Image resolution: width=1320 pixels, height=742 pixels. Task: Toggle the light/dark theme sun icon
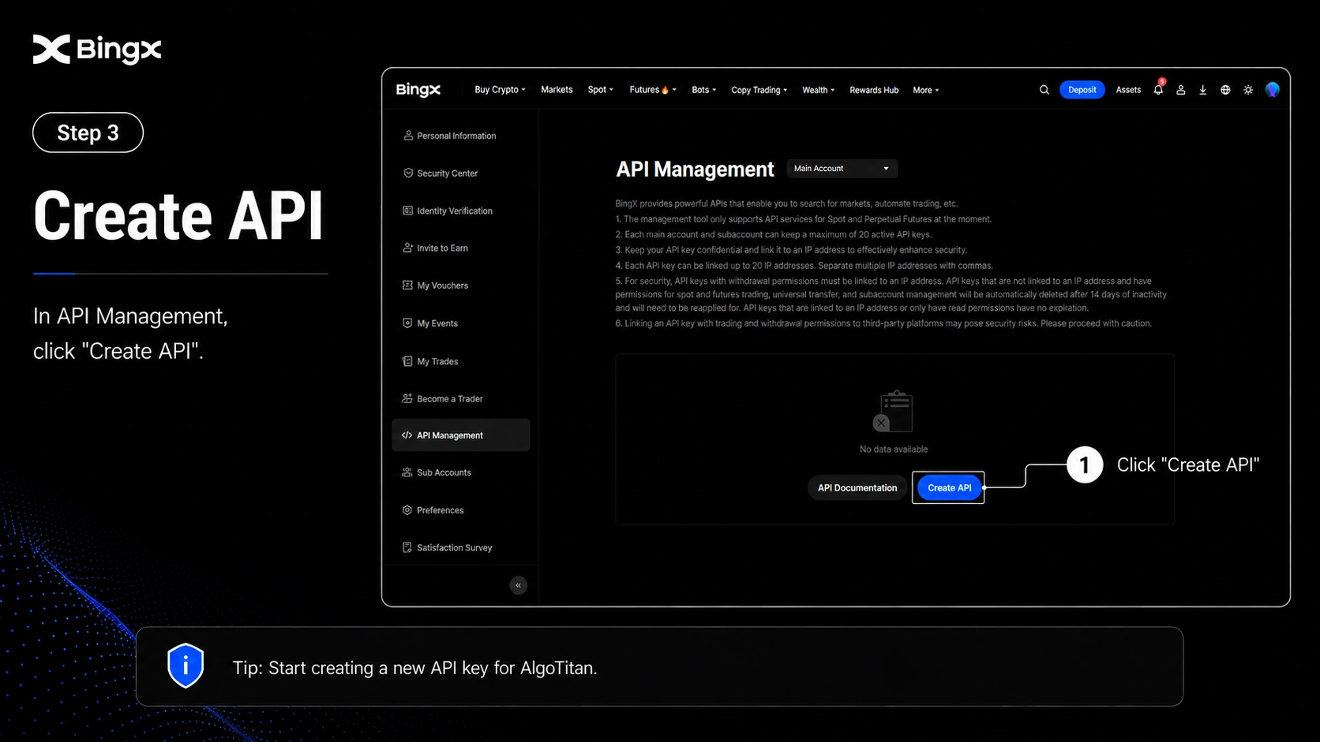(x=1248, y=90)
